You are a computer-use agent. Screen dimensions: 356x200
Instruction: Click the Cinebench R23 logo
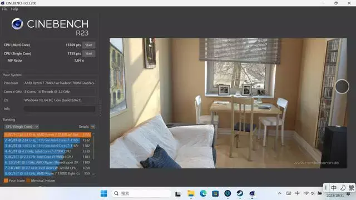(50, 27)
